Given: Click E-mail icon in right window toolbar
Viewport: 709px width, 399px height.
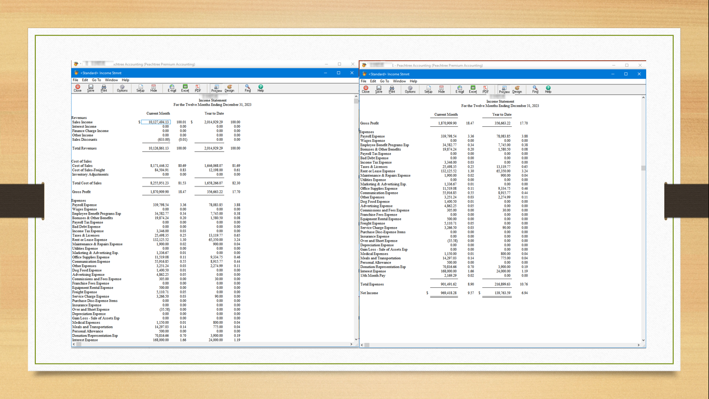Looking at the screenshot, I should click(459, 89).
